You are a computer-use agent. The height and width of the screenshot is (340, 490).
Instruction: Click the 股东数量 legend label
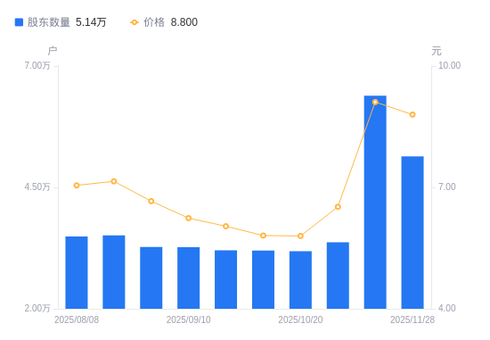click(49, 22)
